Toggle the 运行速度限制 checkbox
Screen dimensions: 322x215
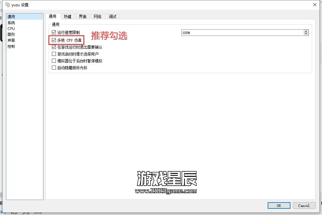coord(54,32)
